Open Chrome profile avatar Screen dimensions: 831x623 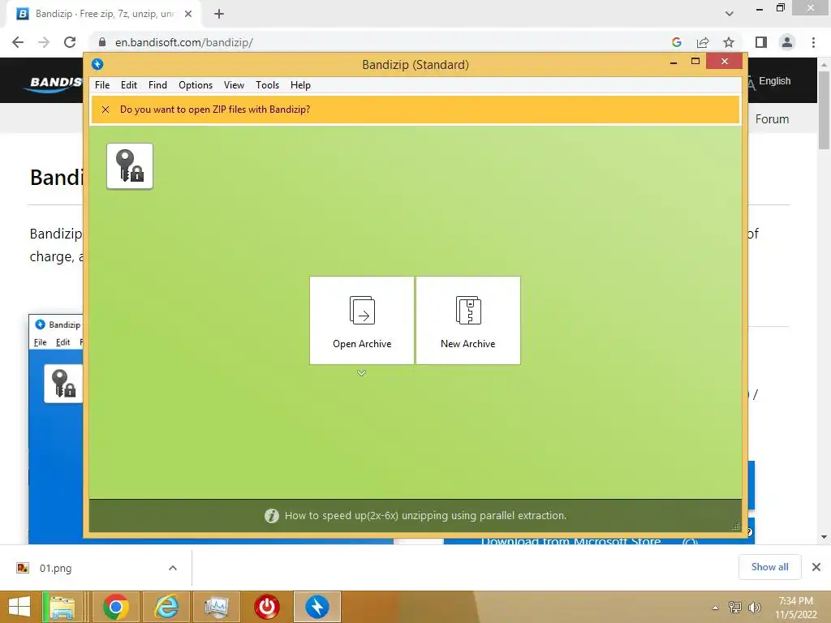coord(787,42)
